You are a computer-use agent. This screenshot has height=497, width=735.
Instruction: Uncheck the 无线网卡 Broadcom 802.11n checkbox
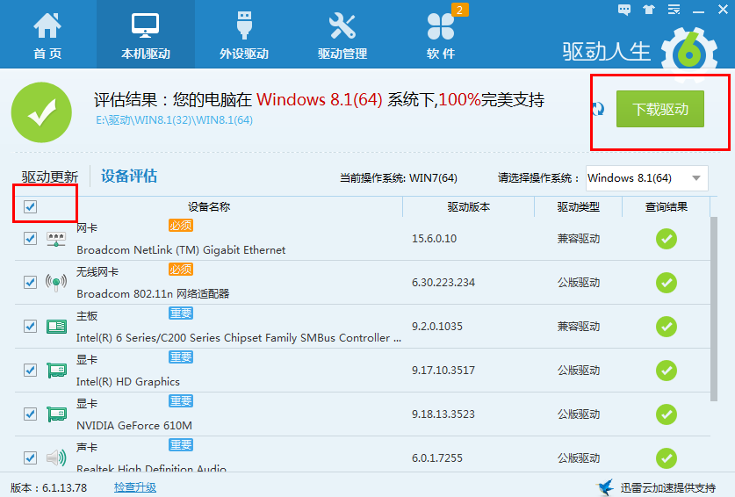[31, 282]
